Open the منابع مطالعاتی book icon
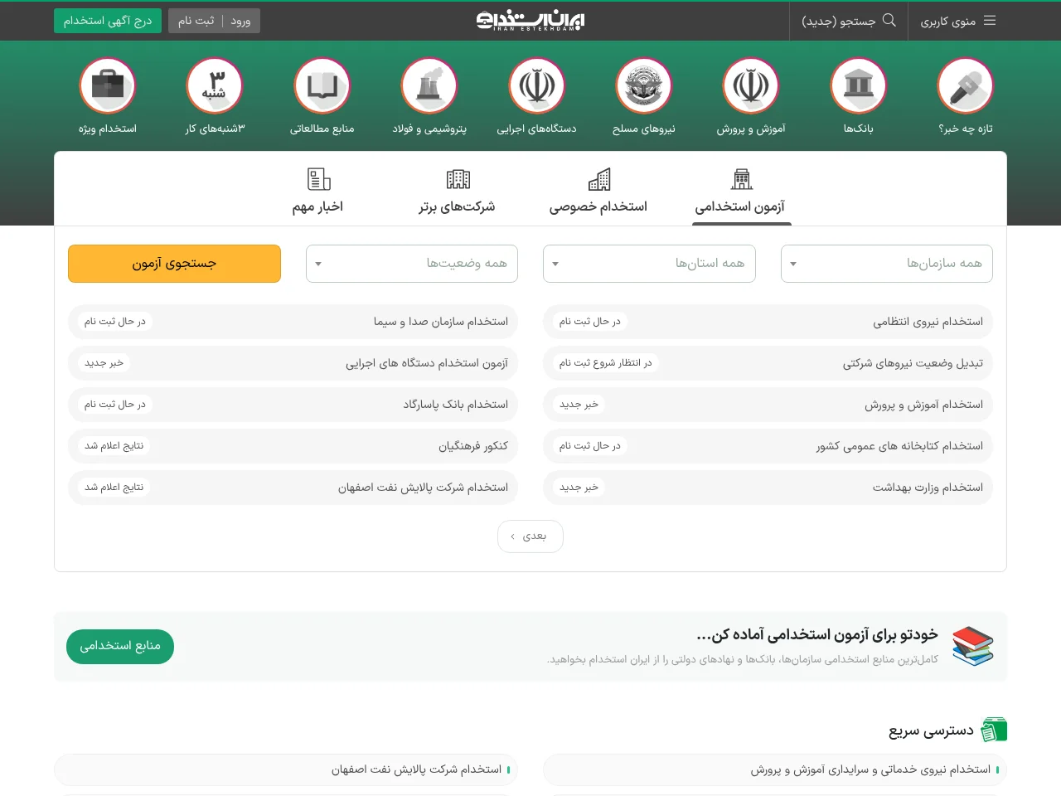The width and height of the screenshot is (1061, 796). [322, 85]
